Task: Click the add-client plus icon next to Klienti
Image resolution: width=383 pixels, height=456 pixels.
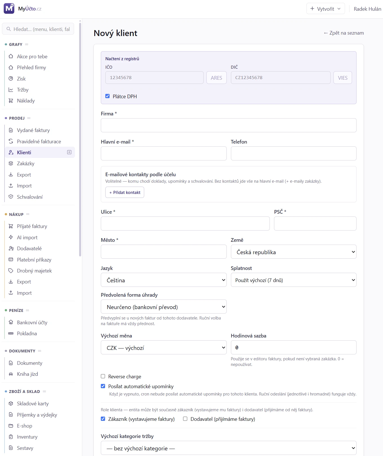Action: pos(69,152)
